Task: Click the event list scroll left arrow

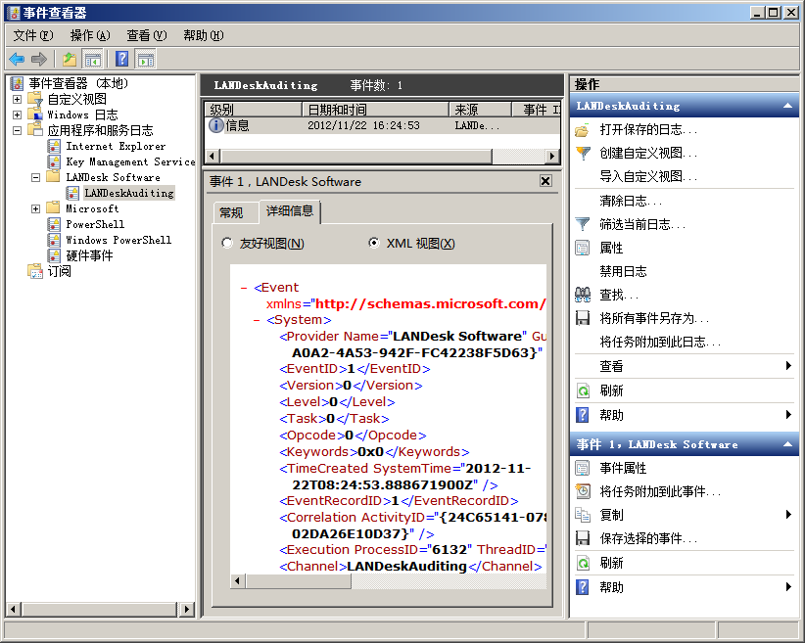Action: tap(213, 156)
